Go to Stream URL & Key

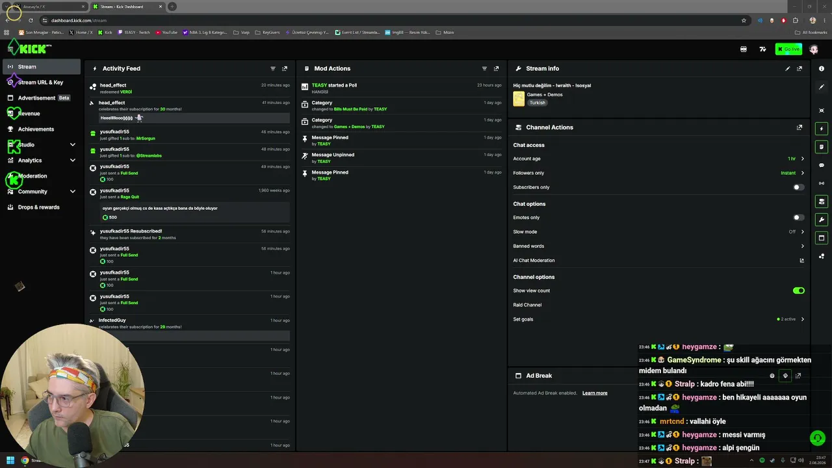42,82
